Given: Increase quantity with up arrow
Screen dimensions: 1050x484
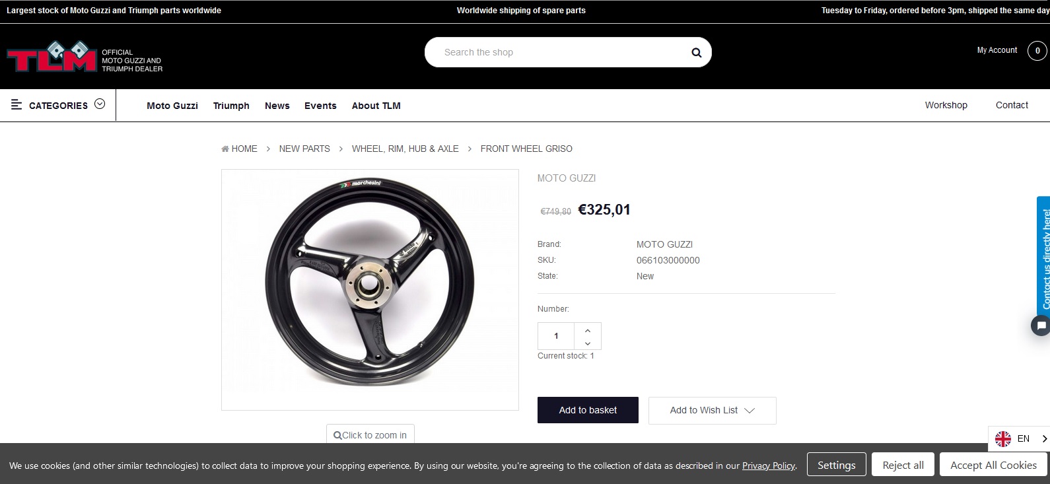Looking at the screenshot, I should [588, 330].
